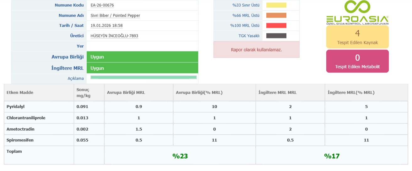
Task: Click the Numune Kodu field EA-26-00676
Action: click(x=102, y=5)
